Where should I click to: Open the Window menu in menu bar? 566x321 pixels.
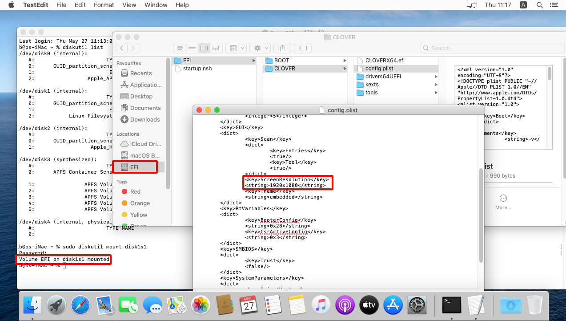(156, 5)
